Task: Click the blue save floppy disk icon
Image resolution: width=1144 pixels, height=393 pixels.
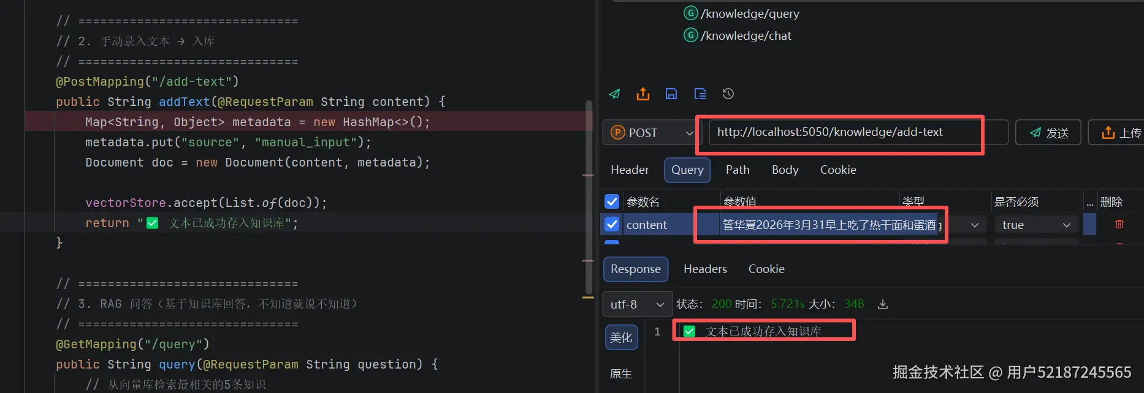Action: pyautogui.click(x=671, y=94)
